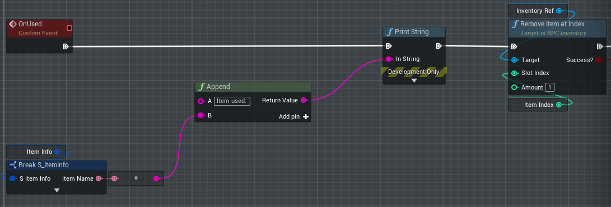Click the Amount input pin
Viewport: 611px width, 207px height.
(514, 87)
